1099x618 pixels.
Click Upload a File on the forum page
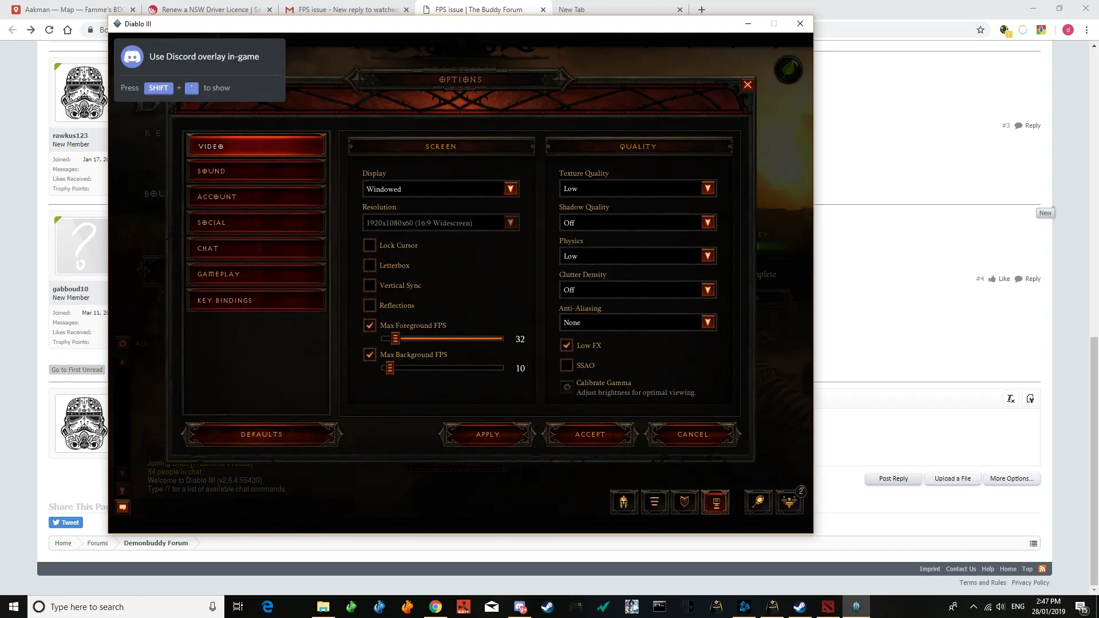[952, 478]
